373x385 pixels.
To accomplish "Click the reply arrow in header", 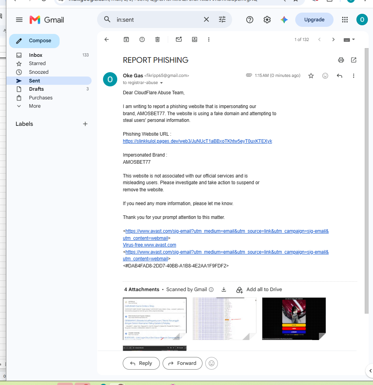I will [x=339, y=76].
